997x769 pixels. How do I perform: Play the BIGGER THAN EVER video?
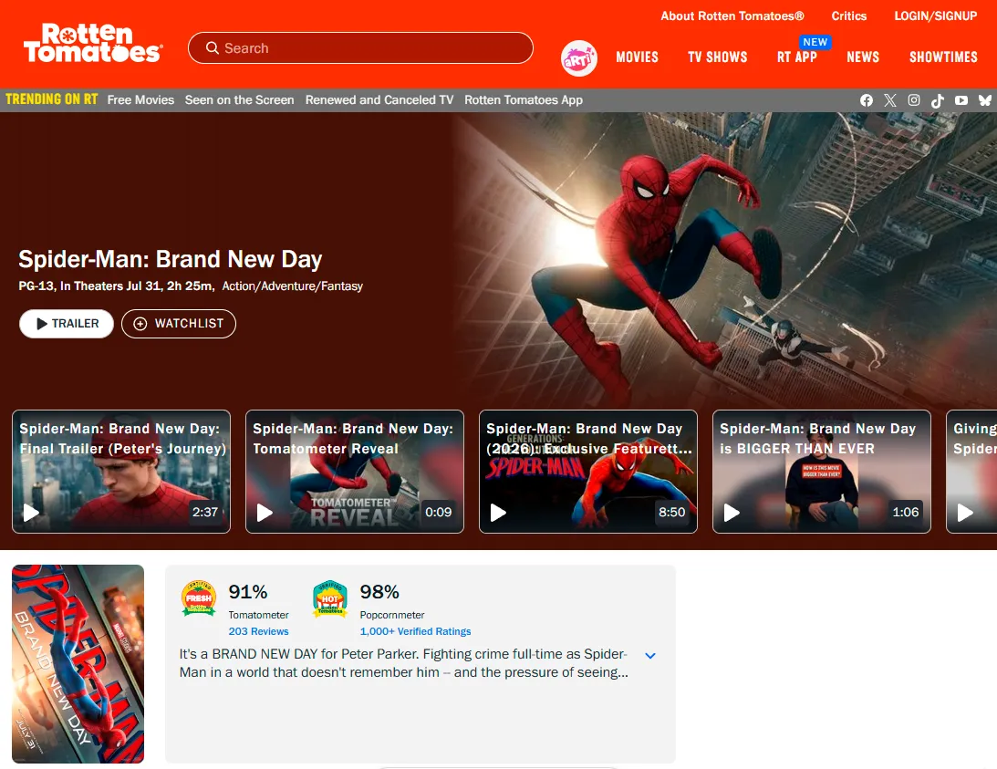click(732, 512)
